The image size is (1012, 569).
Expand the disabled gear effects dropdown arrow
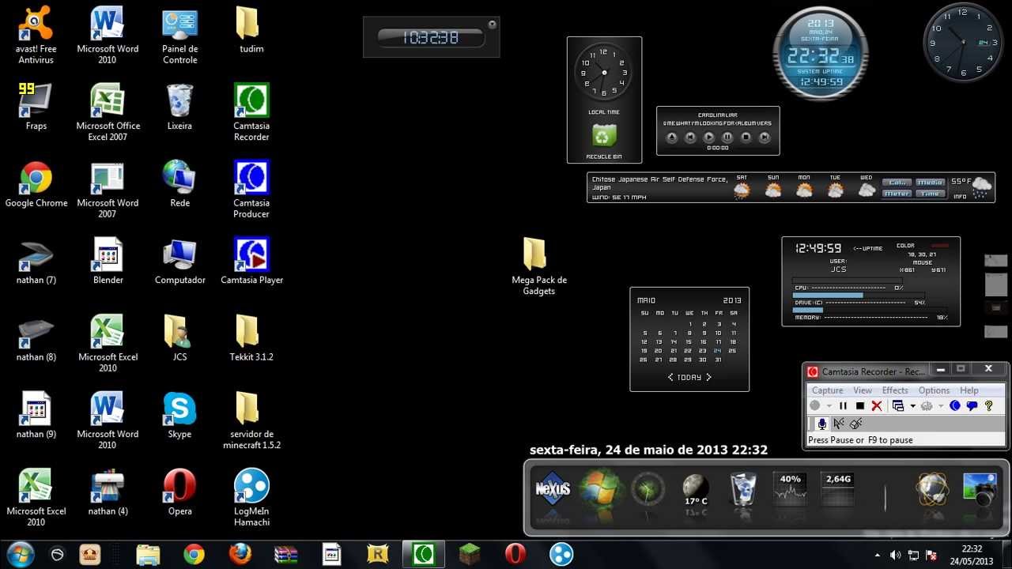(941, 406)
